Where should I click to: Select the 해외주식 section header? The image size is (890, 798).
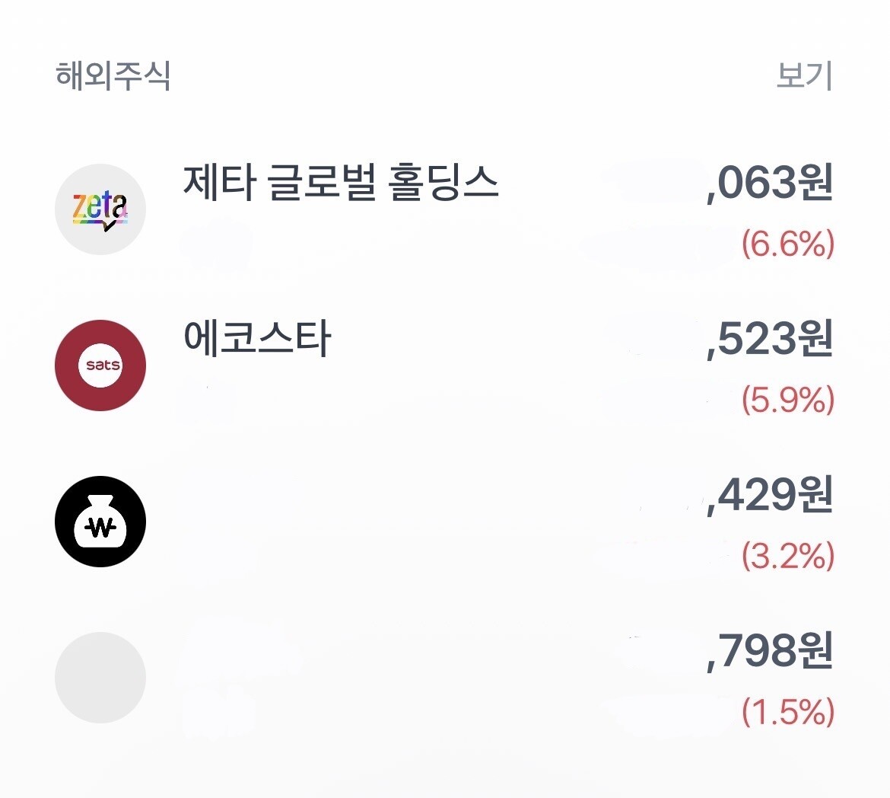pos(113,76)
